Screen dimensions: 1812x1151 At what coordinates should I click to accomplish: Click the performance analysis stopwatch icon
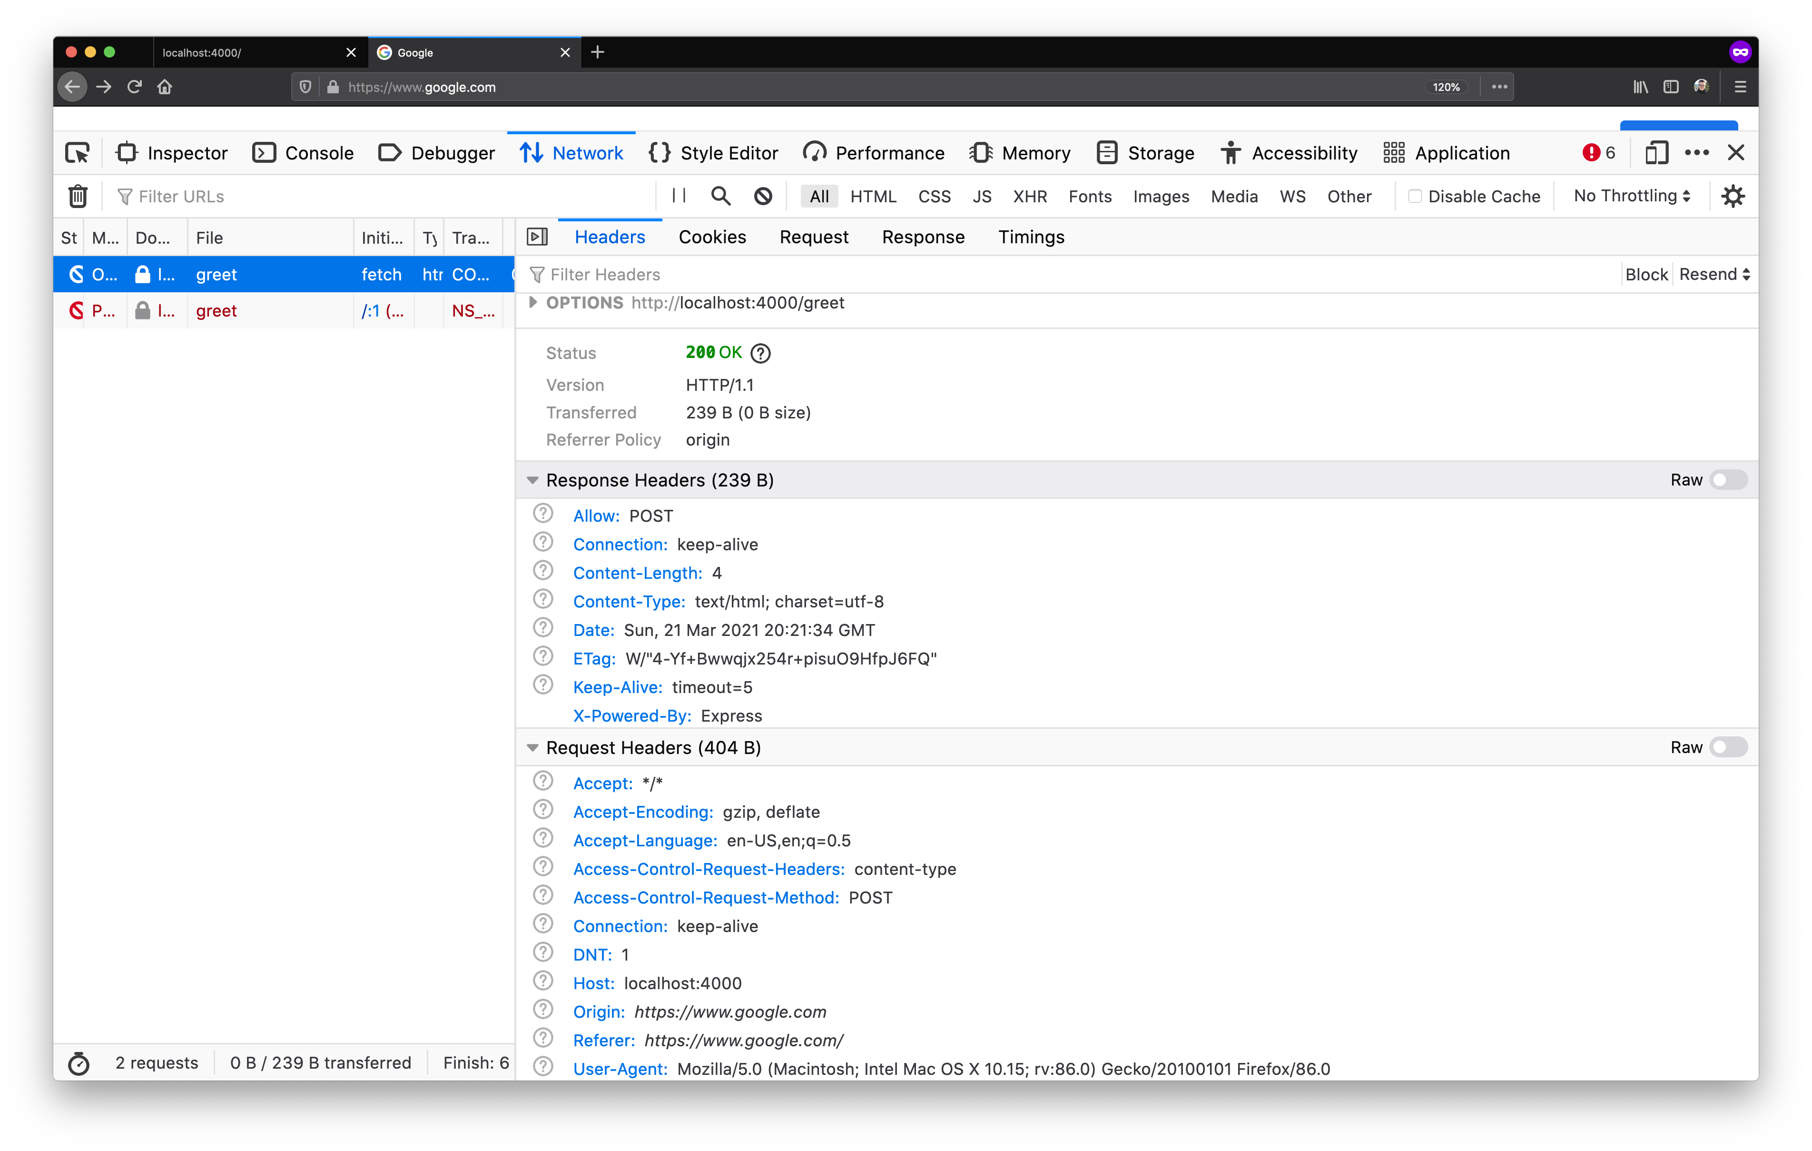point(78,1063)
